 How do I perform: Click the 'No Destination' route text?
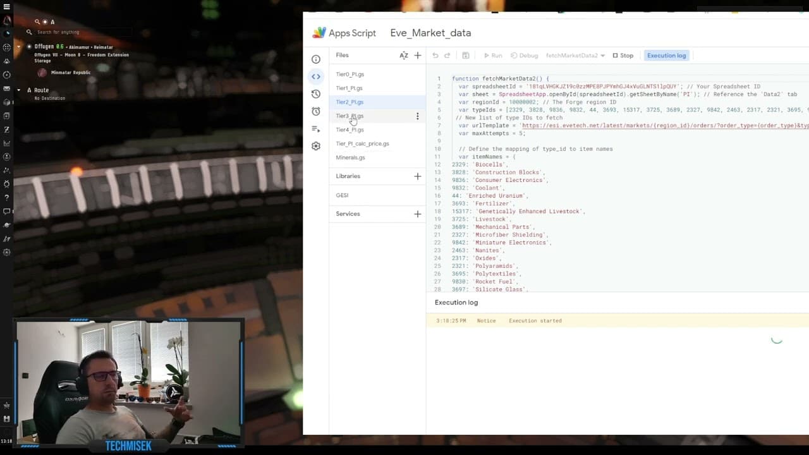[50, 99]
